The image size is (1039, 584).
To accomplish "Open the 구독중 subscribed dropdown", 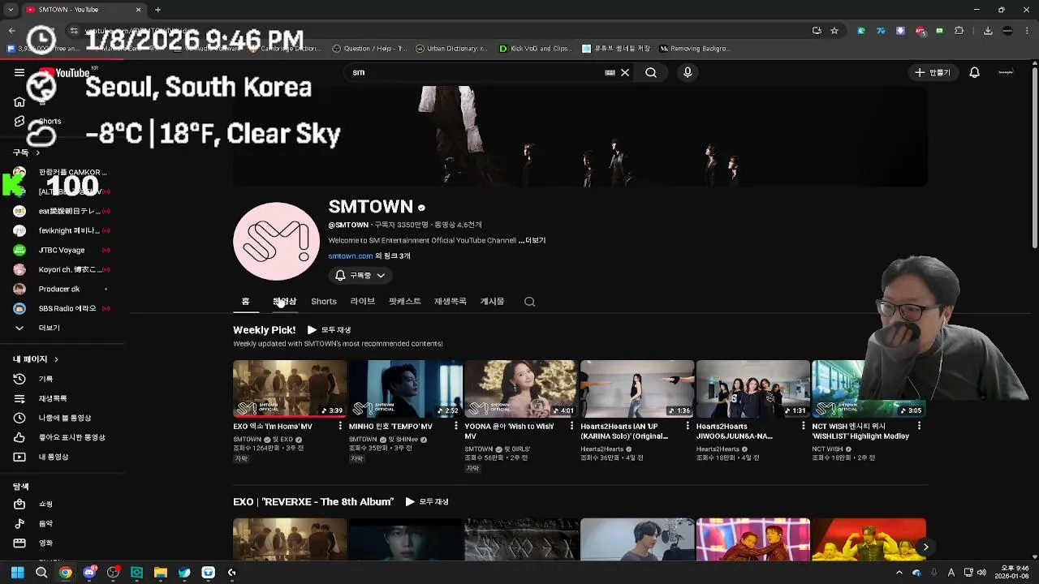I will [360, 275].
